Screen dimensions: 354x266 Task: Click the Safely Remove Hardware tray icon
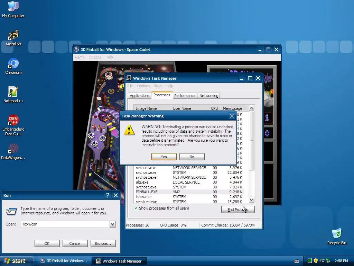click(328, 261)
